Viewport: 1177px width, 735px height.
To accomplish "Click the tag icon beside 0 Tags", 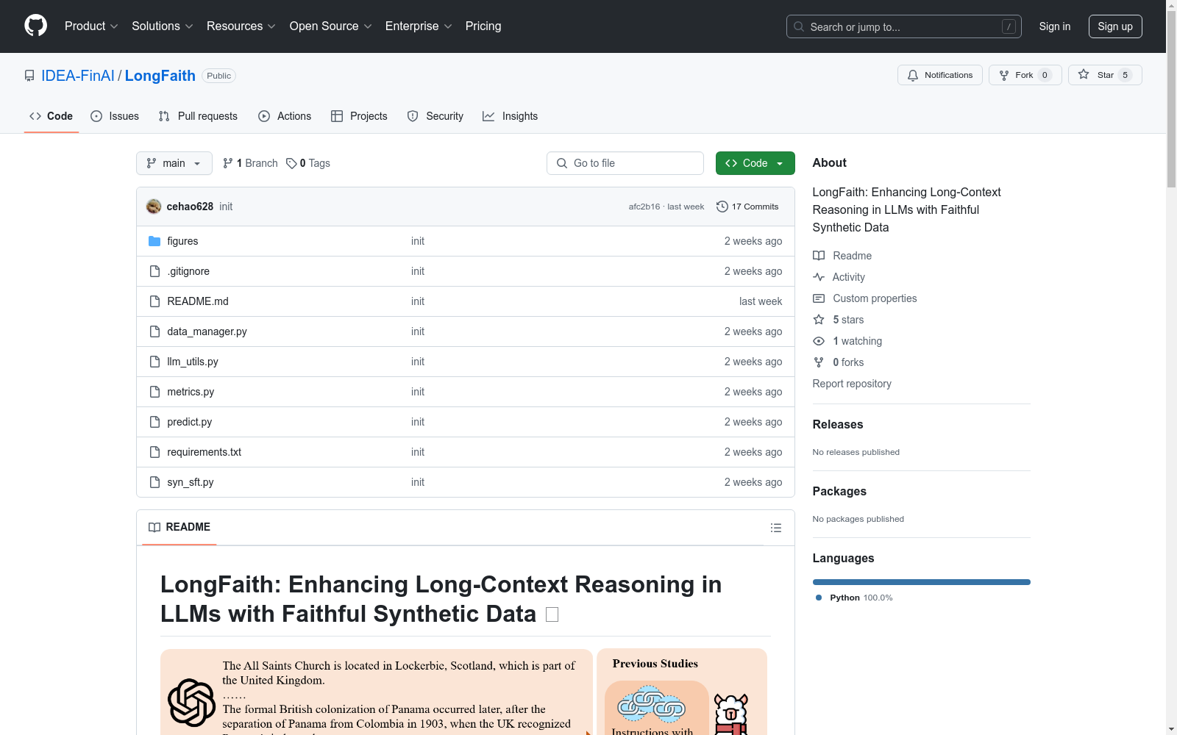I will coord(291,163).
